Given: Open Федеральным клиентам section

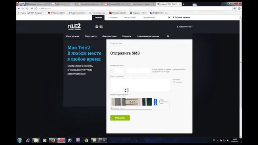Looking at the screenshot, I should pos(148,36).
